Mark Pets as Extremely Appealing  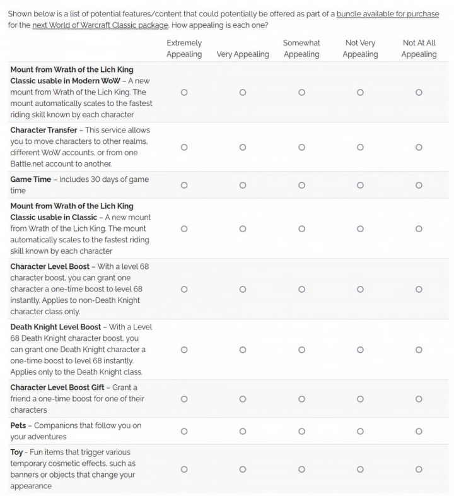pos(184,432)
